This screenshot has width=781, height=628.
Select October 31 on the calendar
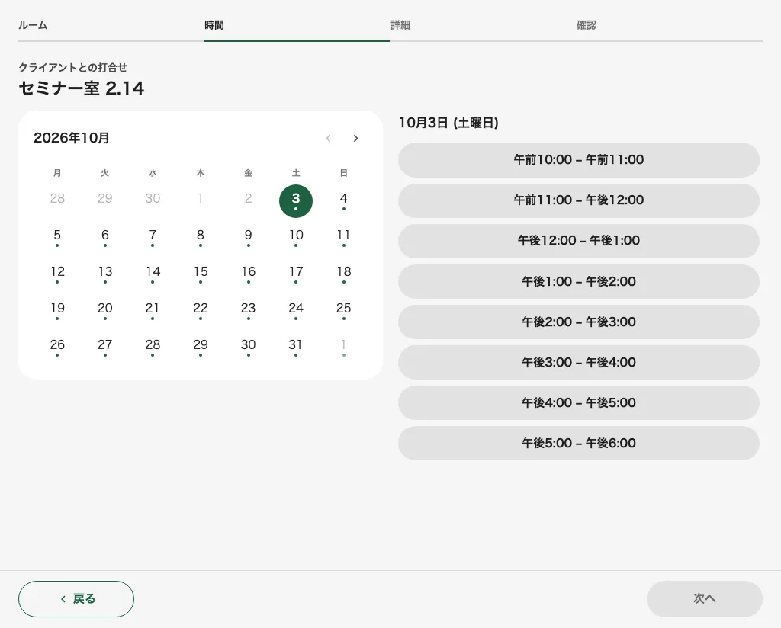(296, 347)
